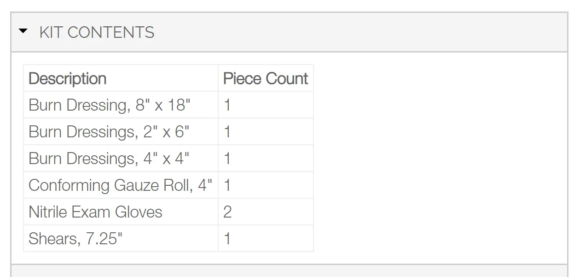Expand the collapsed section below the table
574x277 pixels.
(289, 271)
